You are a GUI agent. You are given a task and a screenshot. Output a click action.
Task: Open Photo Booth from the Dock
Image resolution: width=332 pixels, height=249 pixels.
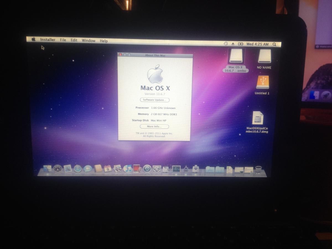(137, 168)
